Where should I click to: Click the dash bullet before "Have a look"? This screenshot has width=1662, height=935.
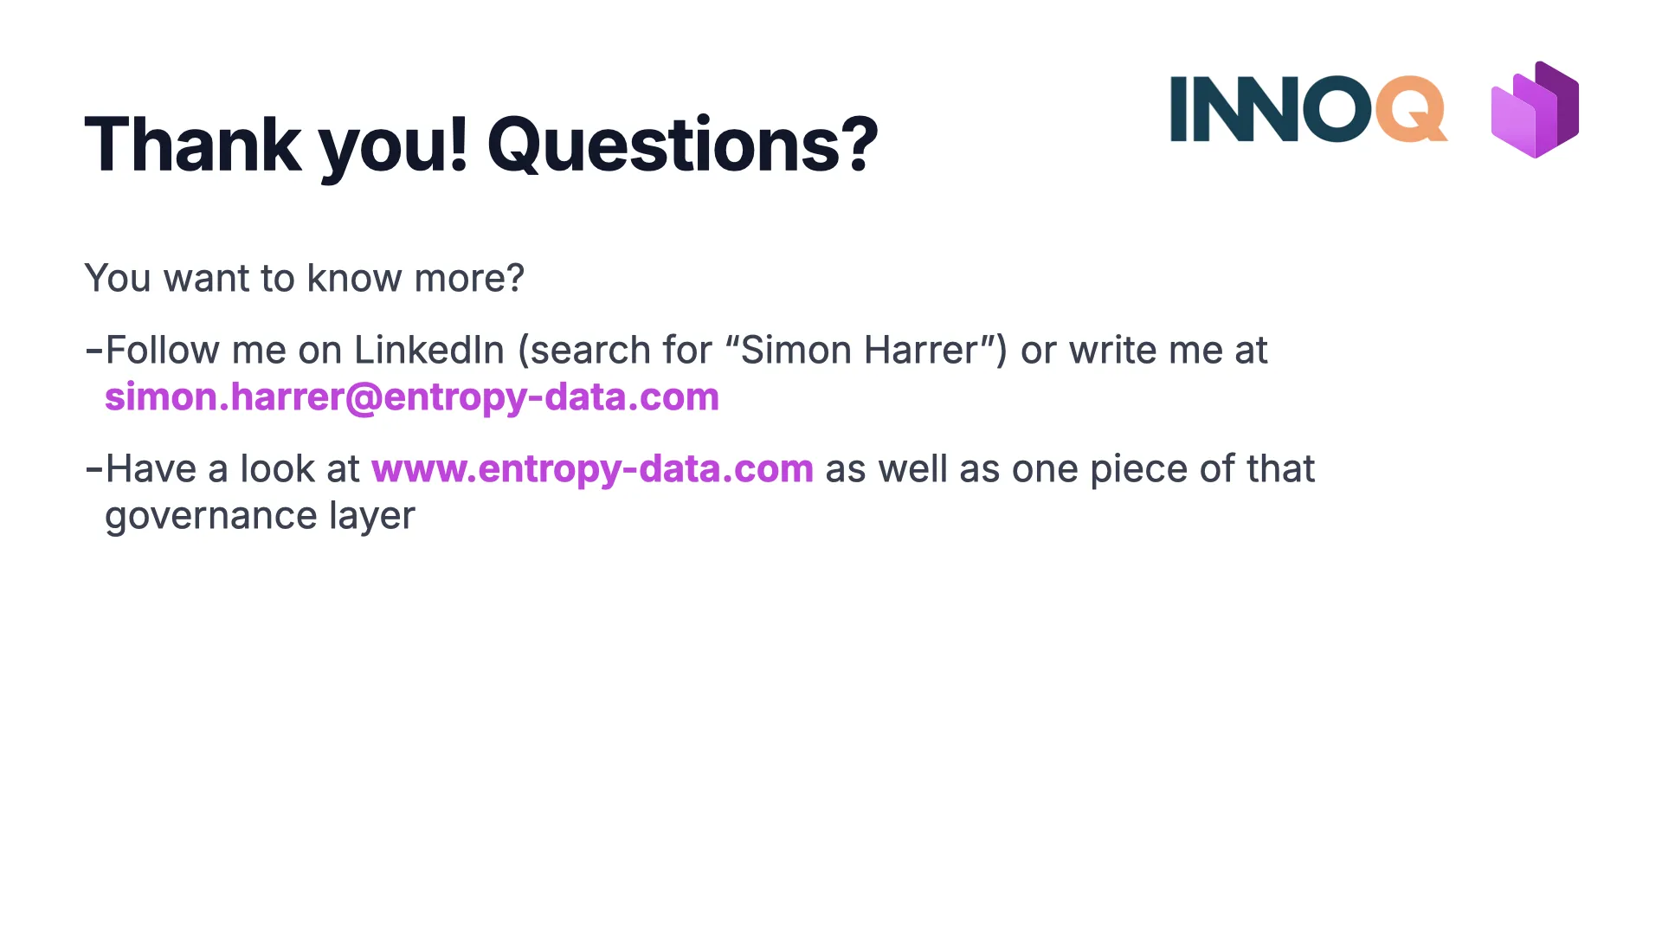coord(93,470)
